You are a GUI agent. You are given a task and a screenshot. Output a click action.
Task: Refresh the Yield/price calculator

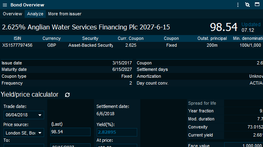(67, 95)
